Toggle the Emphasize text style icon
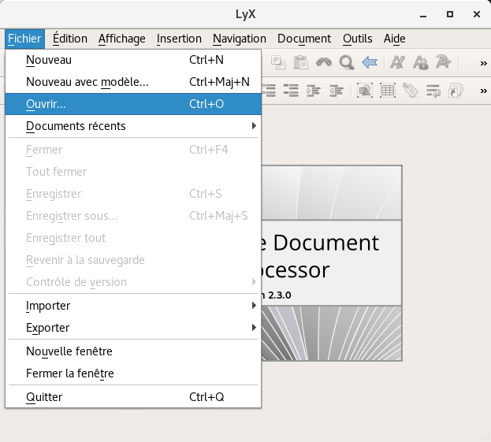The width and height of the screenshot is (491, 442). pos(398,62)
